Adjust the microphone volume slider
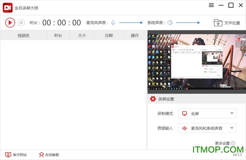 click(130, 23)
